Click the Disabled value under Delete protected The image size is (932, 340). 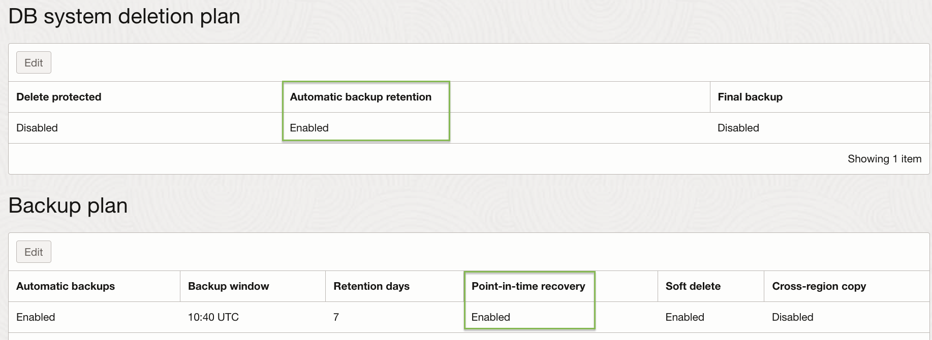pos(37,128)
